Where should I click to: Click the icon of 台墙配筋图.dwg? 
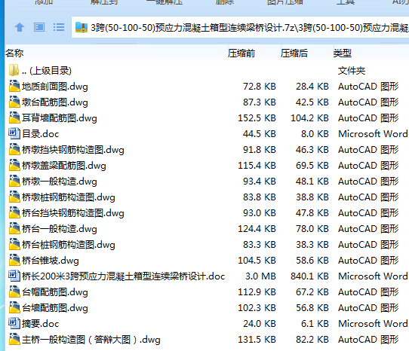coord(14,308)
